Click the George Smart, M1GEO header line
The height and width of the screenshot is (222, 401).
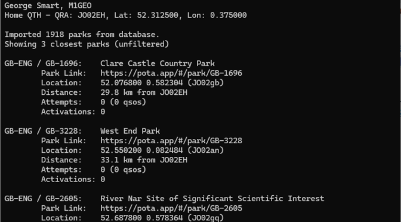coord(48,5)
